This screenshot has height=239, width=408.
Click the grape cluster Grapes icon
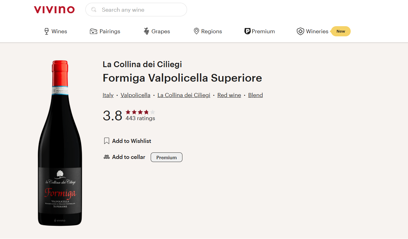click(x=146, y=31)
